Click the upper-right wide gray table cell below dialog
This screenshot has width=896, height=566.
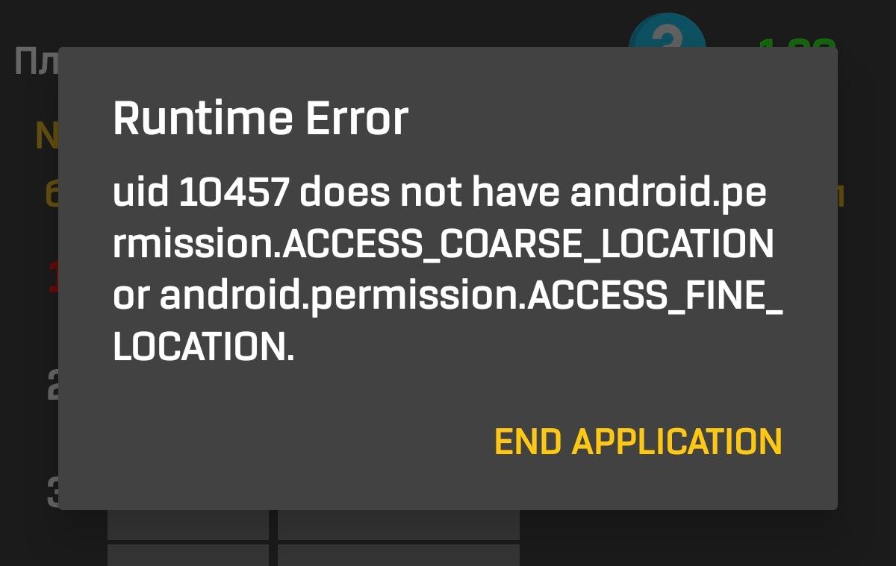pyautogui.click(x=399, y=525)
